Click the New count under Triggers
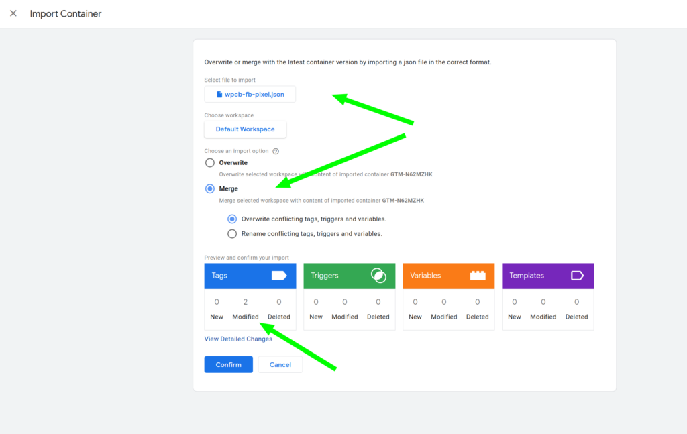The width and height of the screenshot is (687, 434). 316,302
